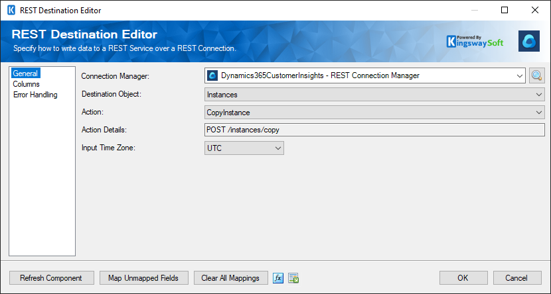Image resolution: width=551 pixels, height=294 pixels.
Task: Click the Cancel button
Action: (517, 278)
